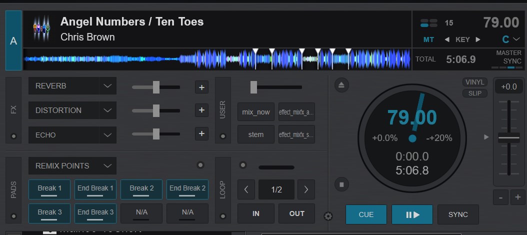Click the plus button next to DISTORTION
527x235 pixels.
(x=201, y=110)
